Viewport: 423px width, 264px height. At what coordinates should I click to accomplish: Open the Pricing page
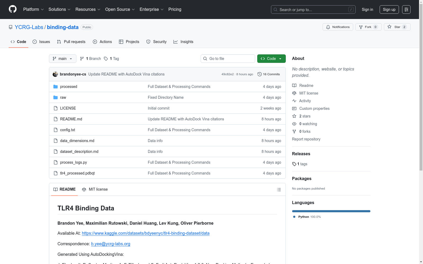(x=175, y=10)
